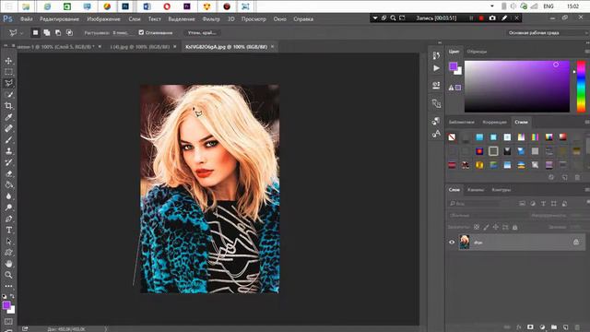Viewport: 590px width, 332px height.
Task: Select the Quick Selection tool
Action: pos(8,94)
